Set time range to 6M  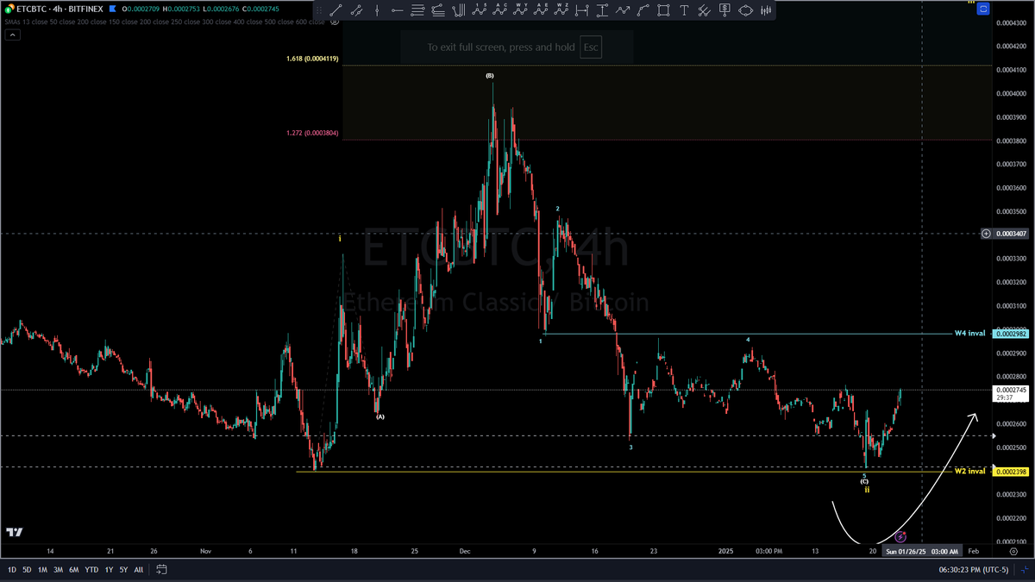(x=74, y=570)
